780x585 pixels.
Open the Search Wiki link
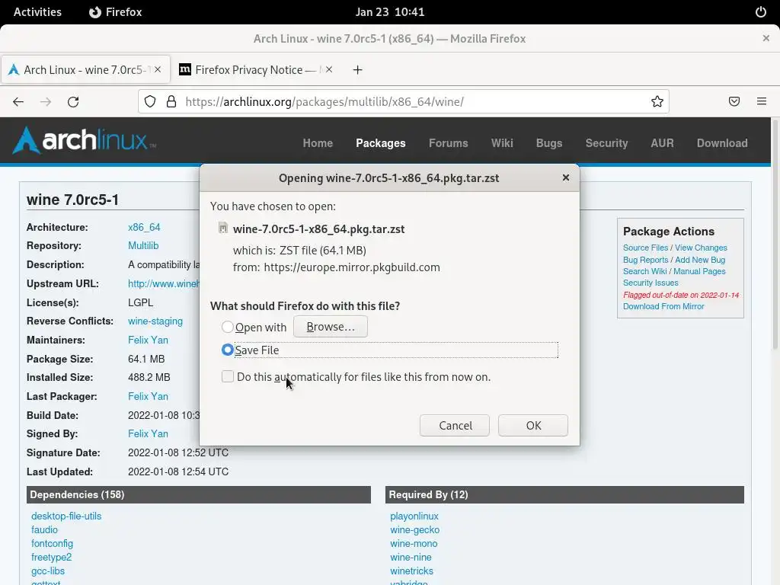tap(644, 271)
